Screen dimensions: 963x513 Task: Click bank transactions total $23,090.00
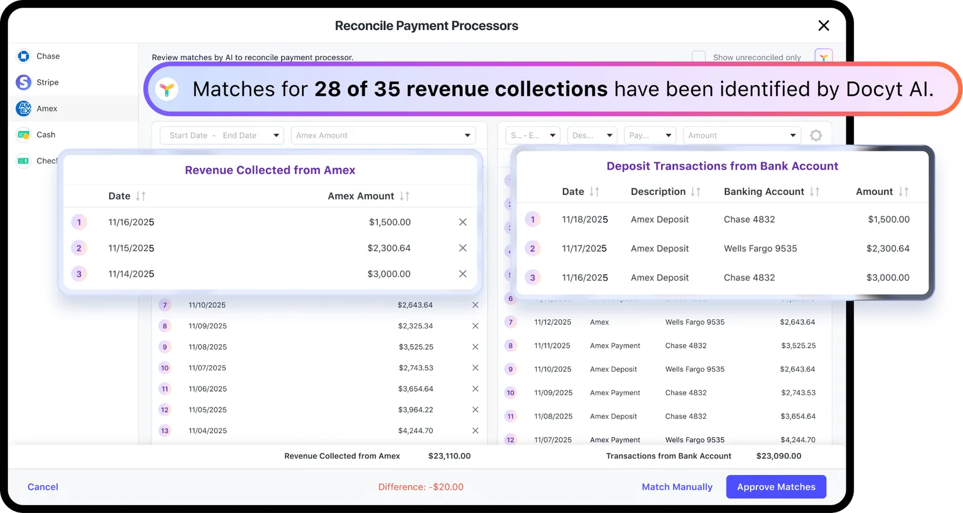pyautogui.click(x=779, y=456)
